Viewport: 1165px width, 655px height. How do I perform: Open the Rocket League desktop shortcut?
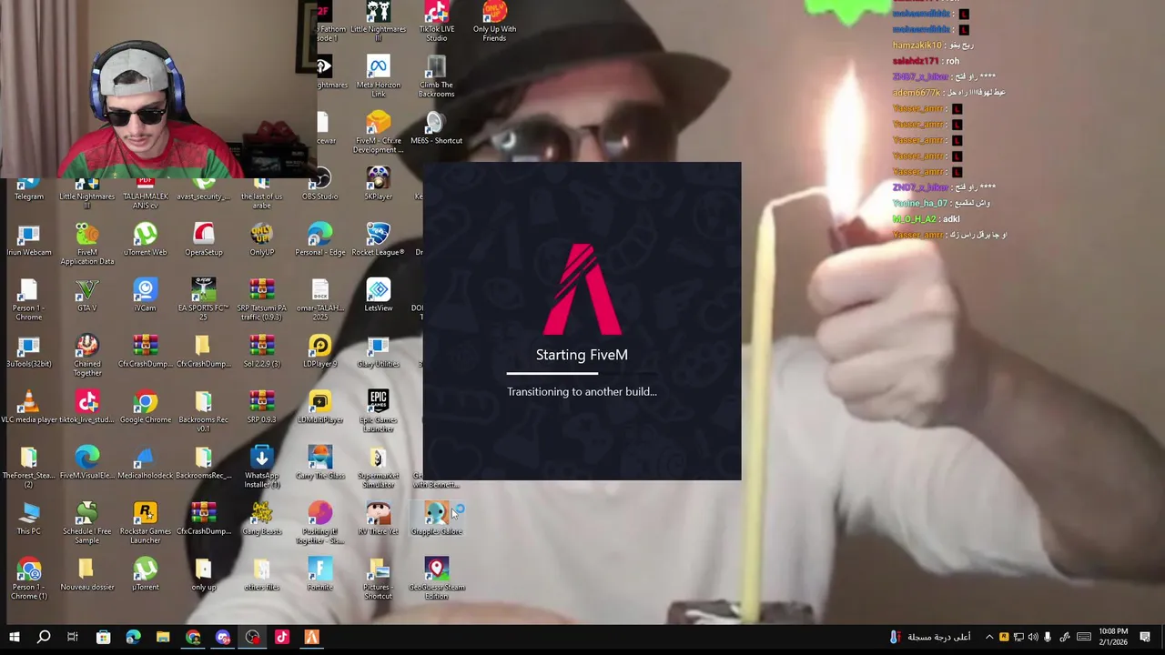tap(378, 240)
